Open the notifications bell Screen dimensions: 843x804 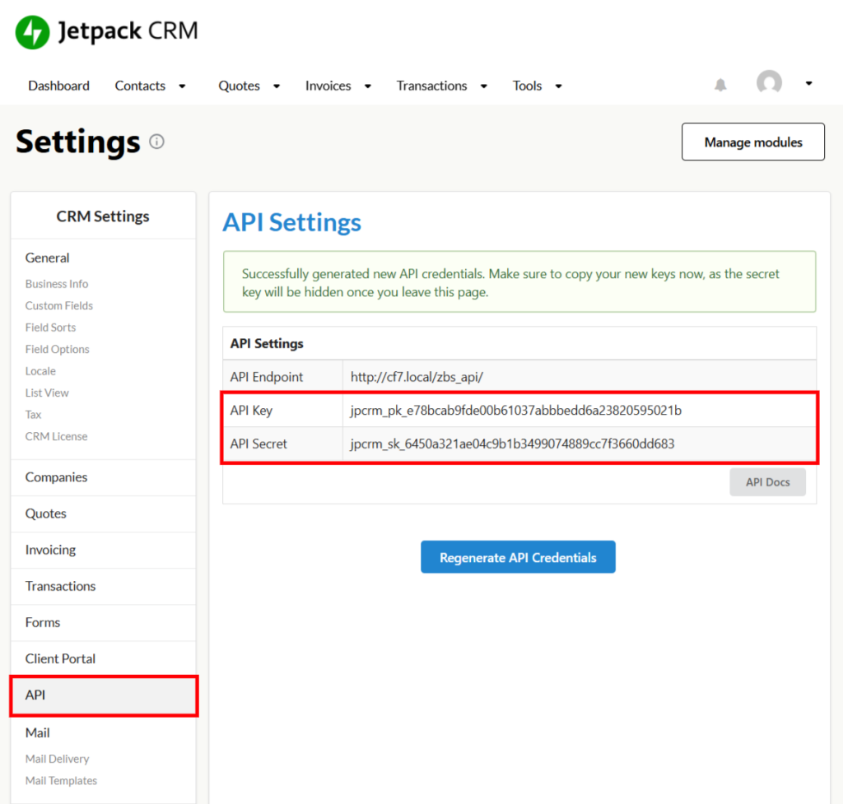[720, 85]
